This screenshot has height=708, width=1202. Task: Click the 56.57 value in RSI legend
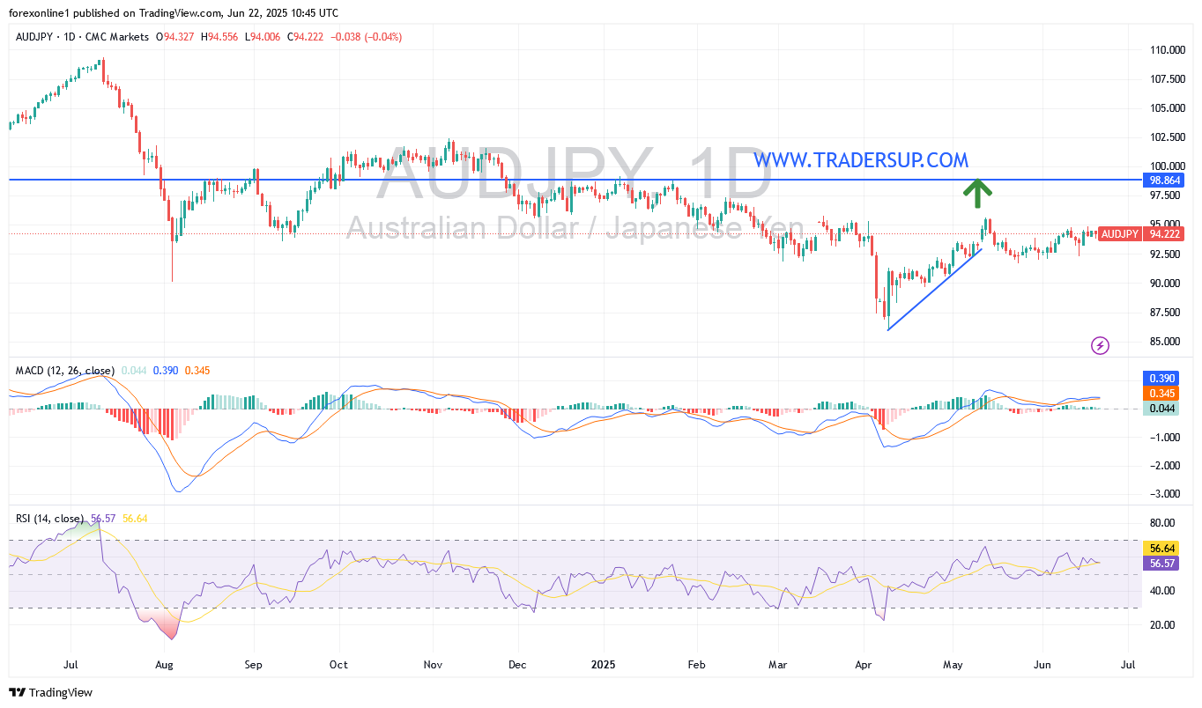(104, 519)
